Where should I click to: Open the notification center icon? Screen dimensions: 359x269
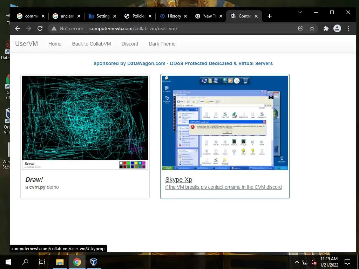click(x=347, y=262)
